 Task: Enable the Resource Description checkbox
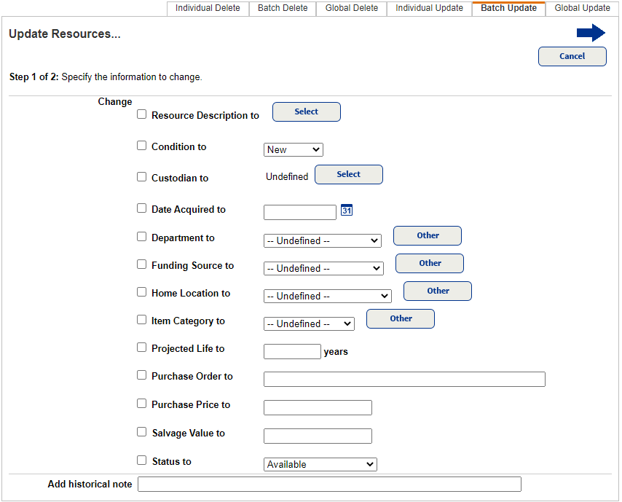point(141,114)
